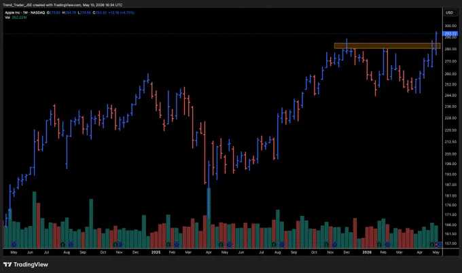
Task: Click the 220.00 price axis label
Action: pos(450,130)
